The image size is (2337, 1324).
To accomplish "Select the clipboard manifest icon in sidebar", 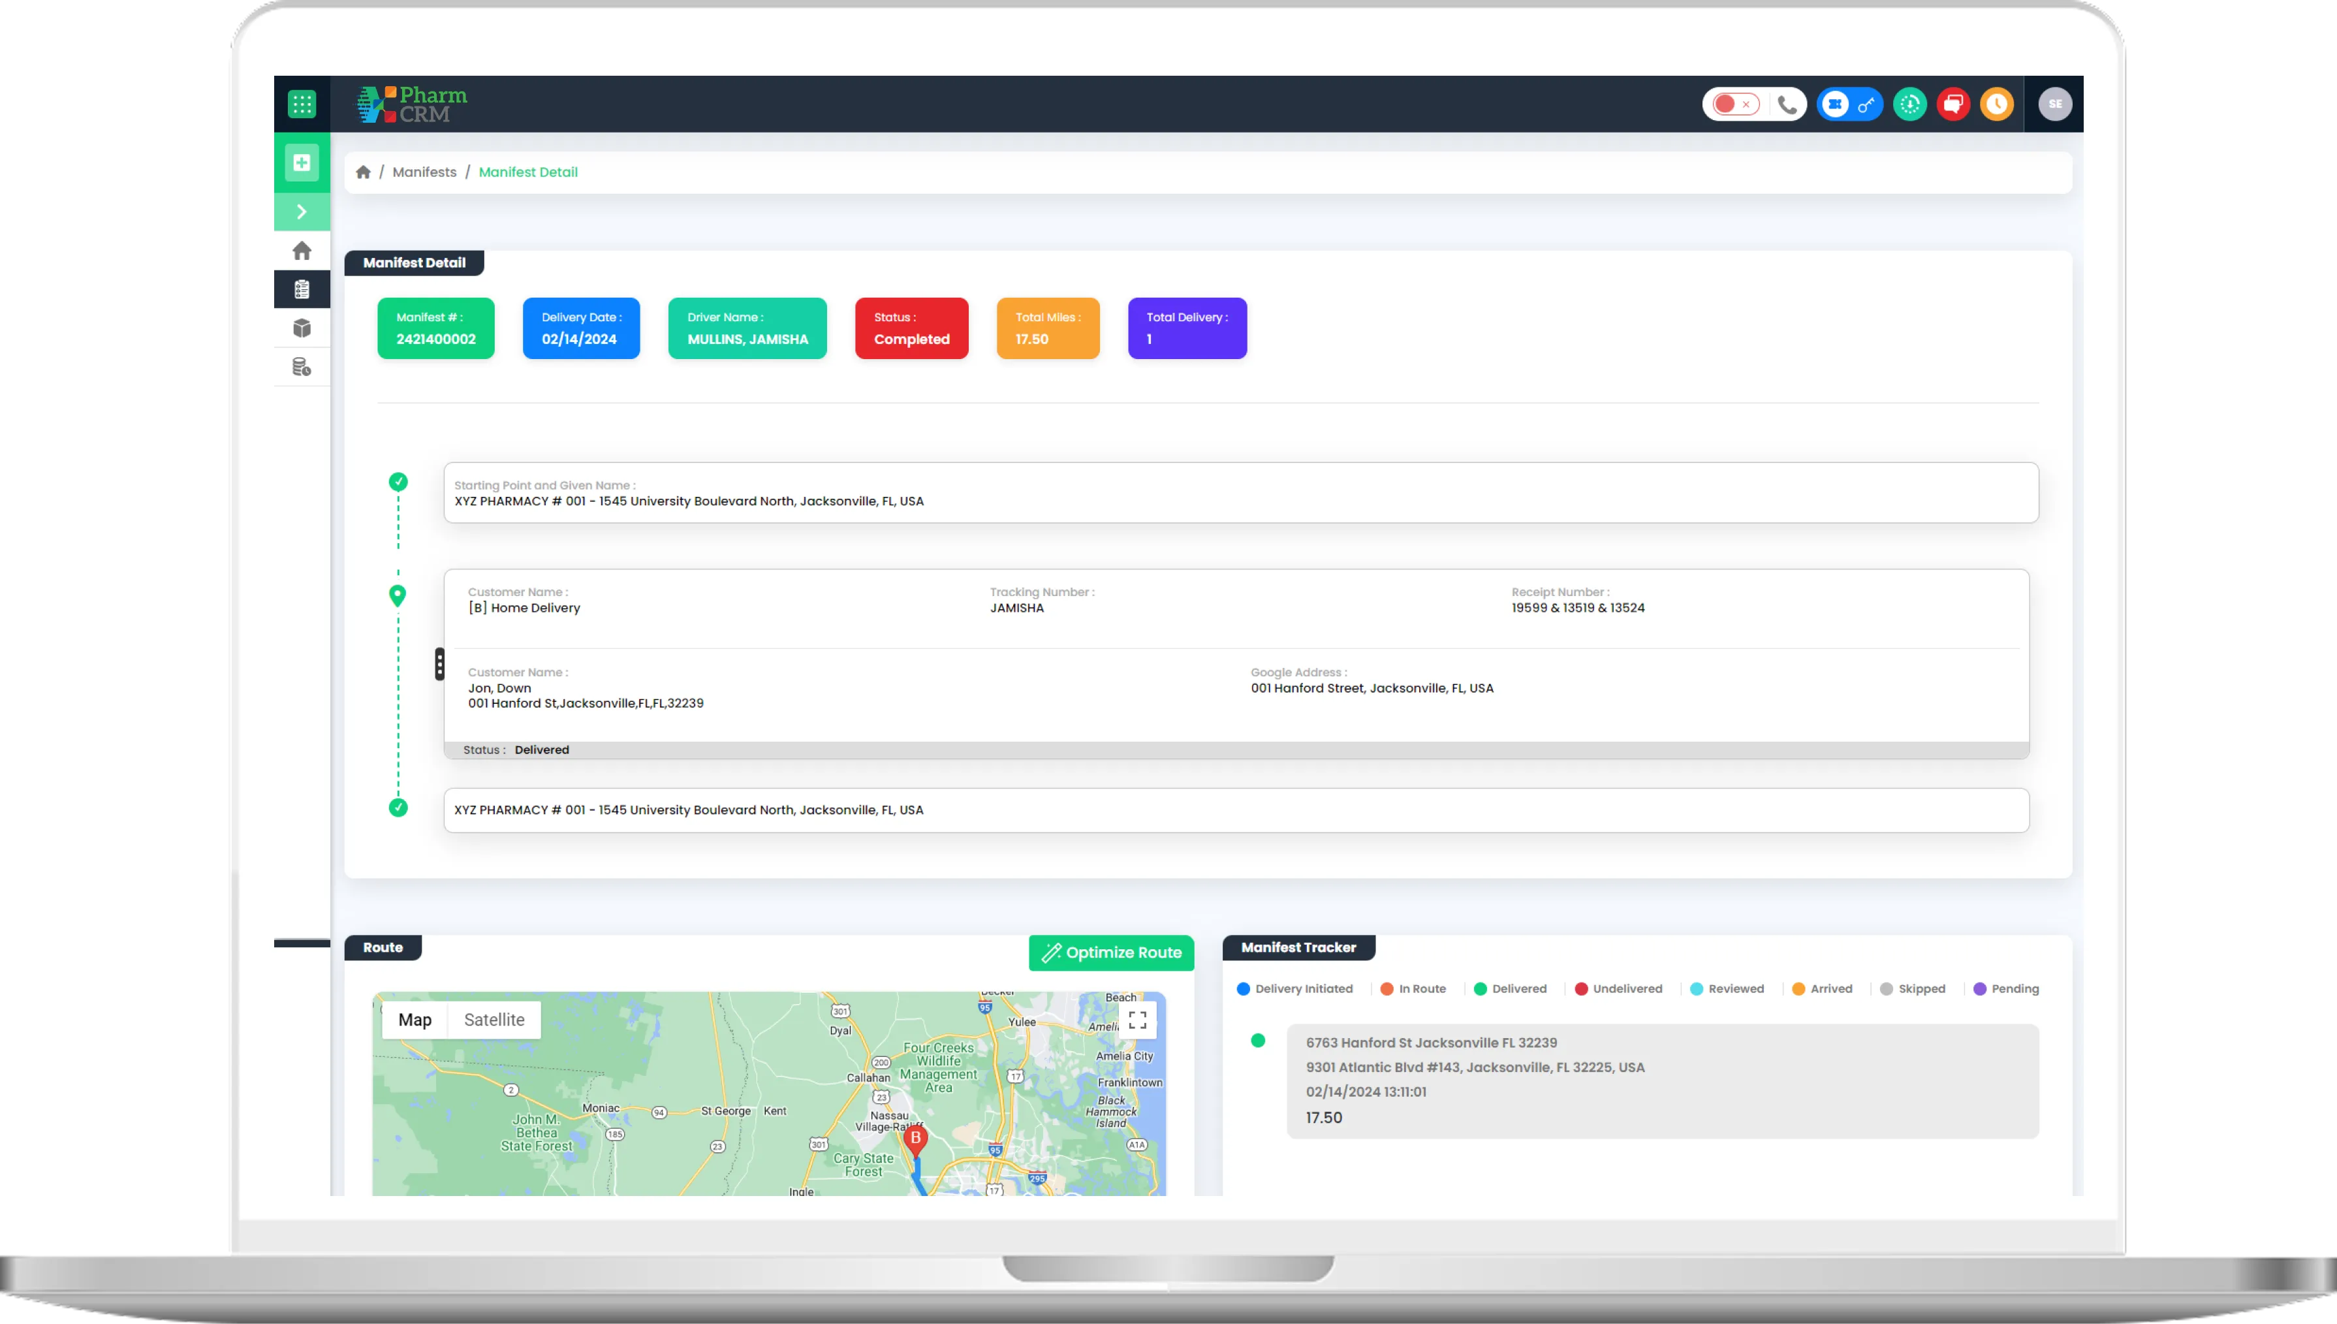I will click(x=301, y=289).
